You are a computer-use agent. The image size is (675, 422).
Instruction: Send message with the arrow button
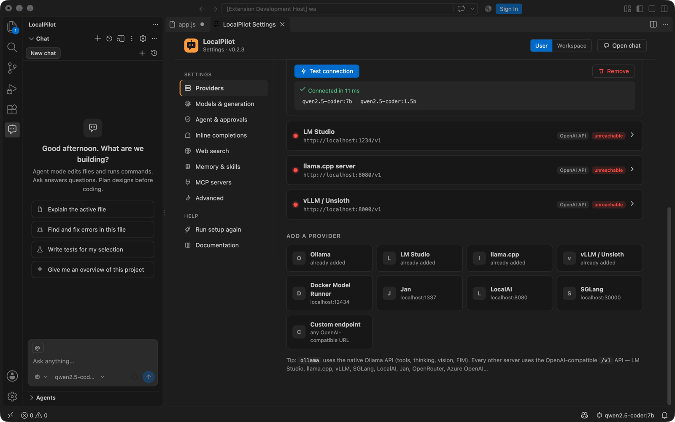tap(148, 377)
